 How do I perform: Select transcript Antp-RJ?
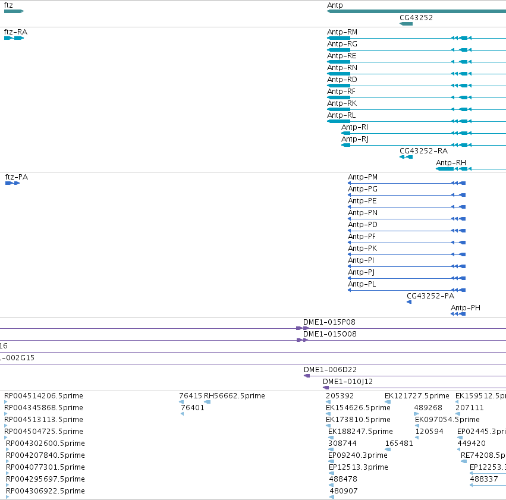[x=354, y=139]
